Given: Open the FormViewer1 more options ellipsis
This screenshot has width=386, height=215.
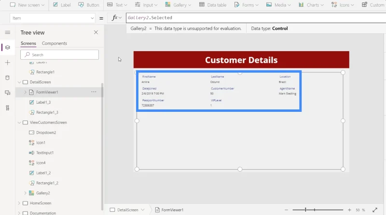Looking at the screenshot, I should tap(94, 92).
